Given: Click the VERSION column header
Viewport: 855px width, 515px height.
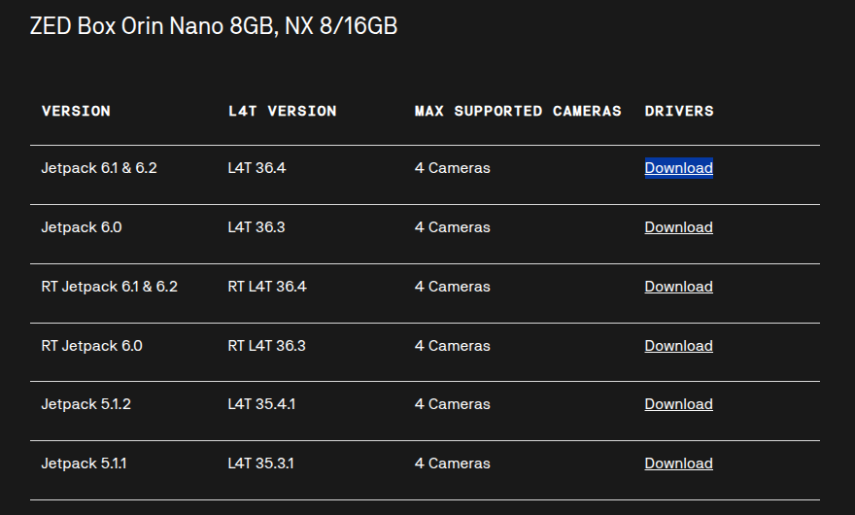Looking at the screenshot, I should pyautogui.click(x=76, y=111).
